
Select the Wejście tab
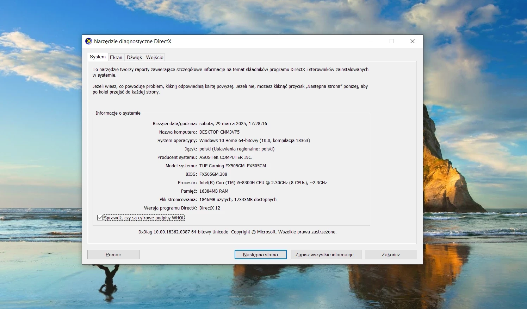tap(155, 57)
